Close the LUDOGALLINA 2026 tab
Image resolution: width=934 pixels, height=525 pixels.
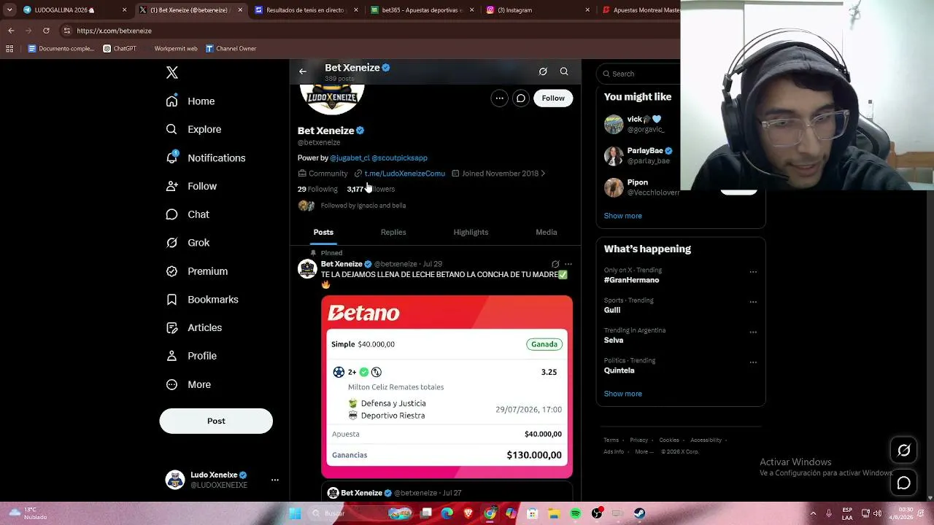(x=124, y=10)
